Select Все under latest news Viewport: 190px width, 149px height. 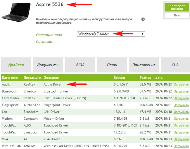tap(177, 15)
